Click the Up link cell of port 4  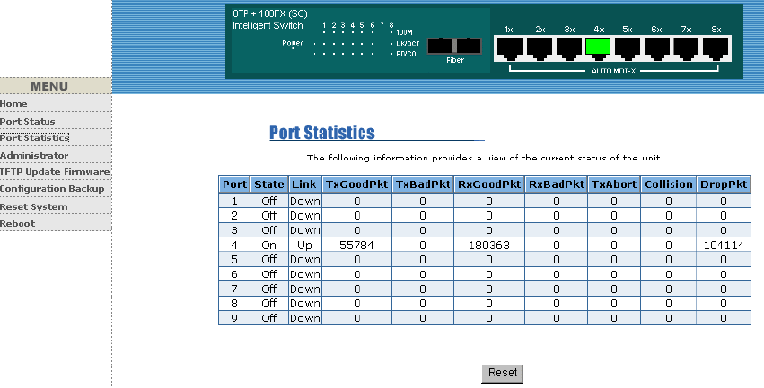pos(304,245)
